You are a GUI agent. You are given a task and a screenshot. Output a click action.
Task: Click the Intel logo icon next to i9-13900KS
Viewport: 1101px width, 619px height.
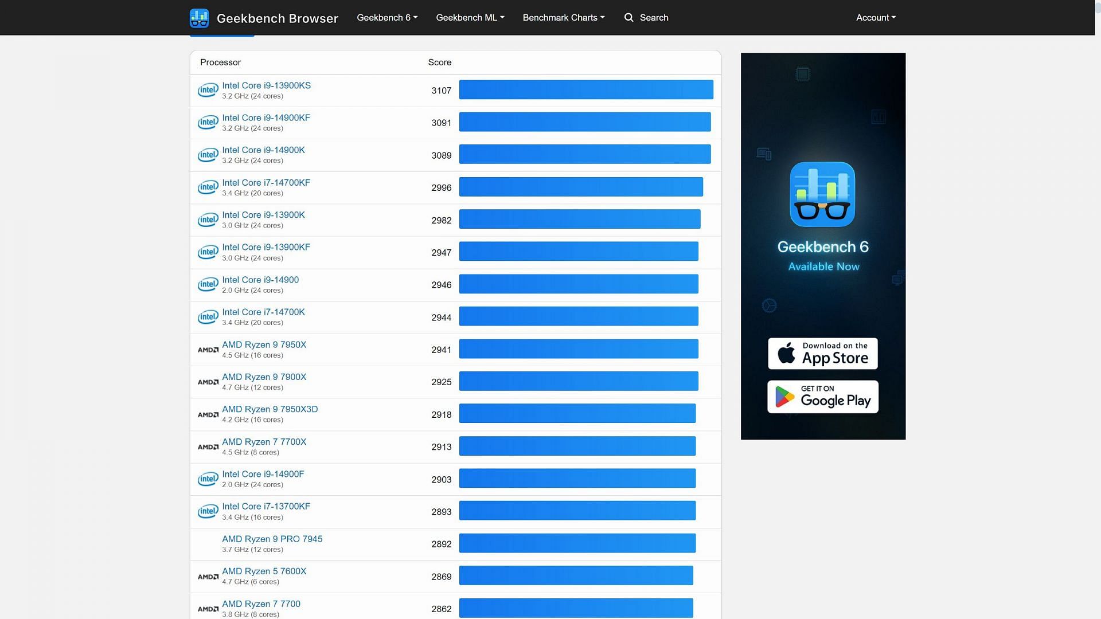coord(207,89)
